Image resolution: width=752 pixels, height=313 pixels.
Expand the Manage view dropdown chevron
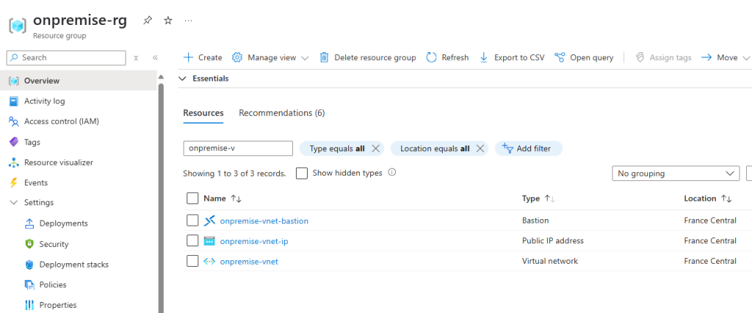tap(305, 58)
